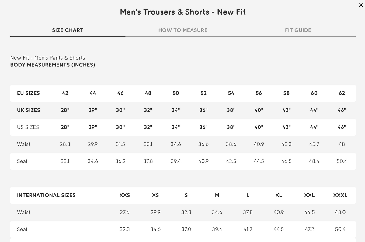Close the size chart dialog

361,5
